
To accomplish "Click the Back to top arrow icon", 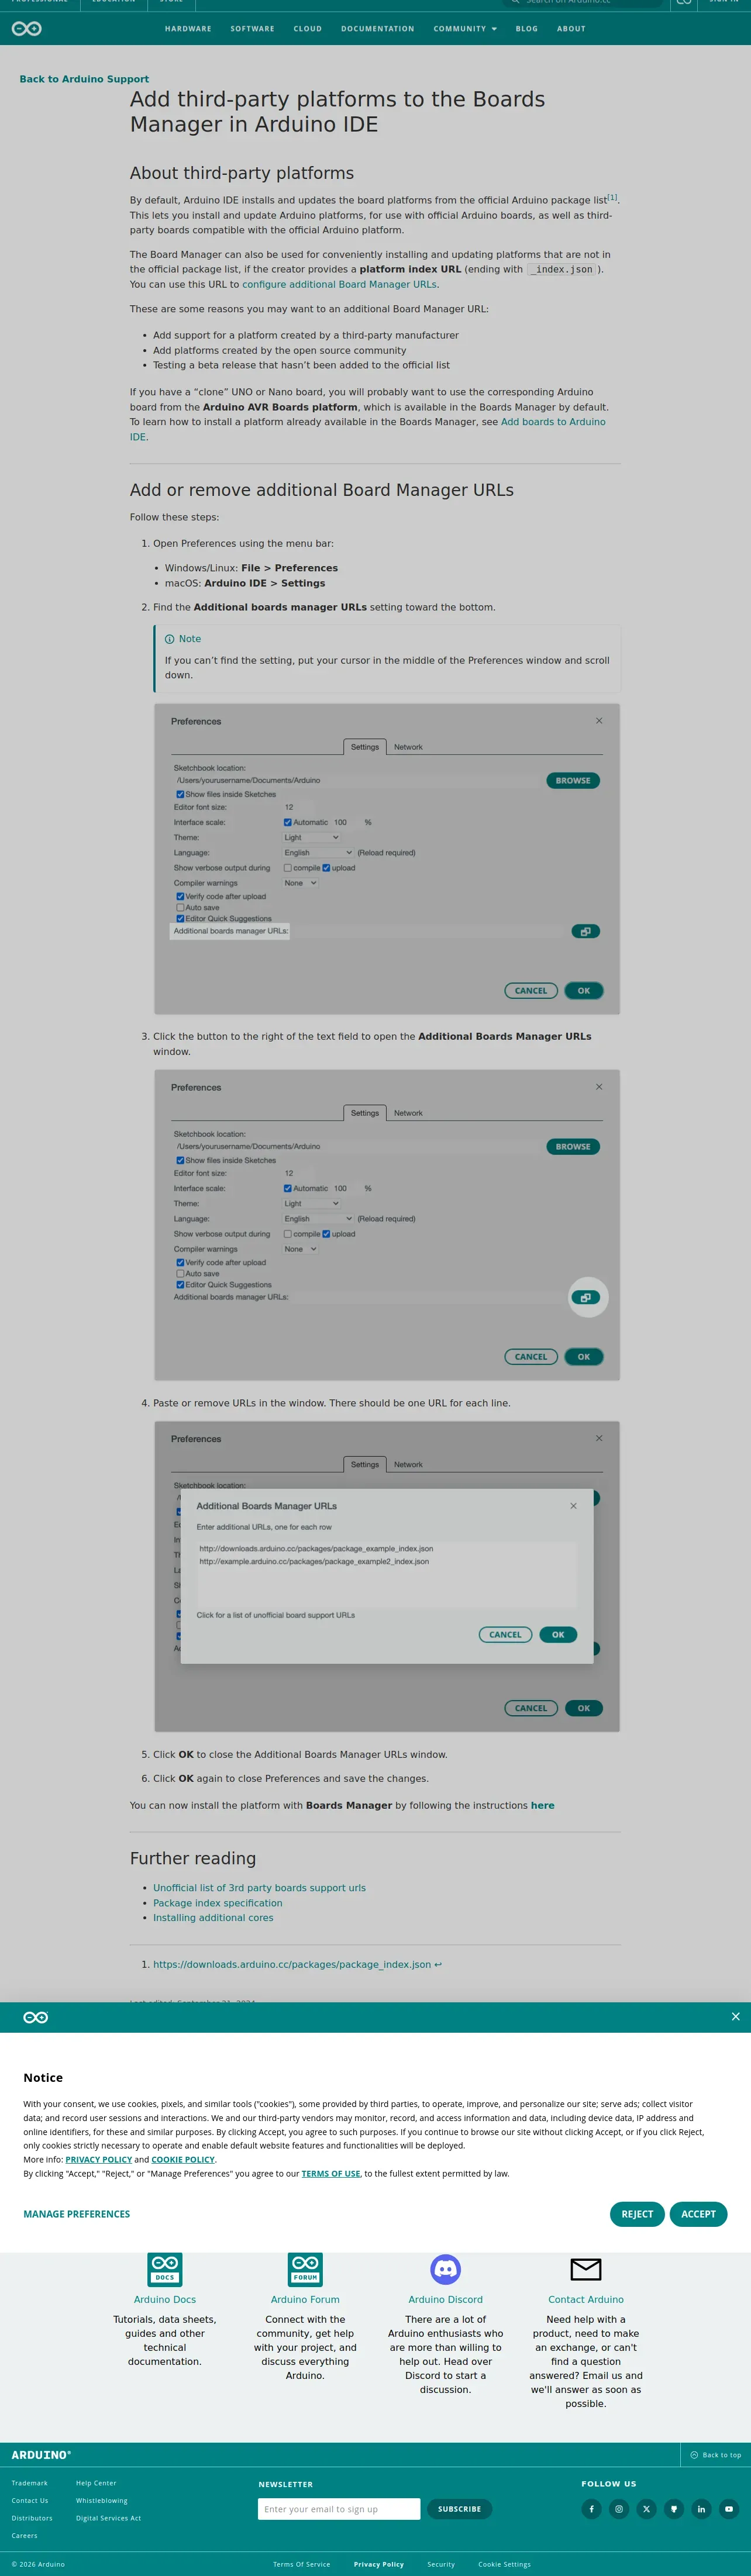I will point(694,2455).
